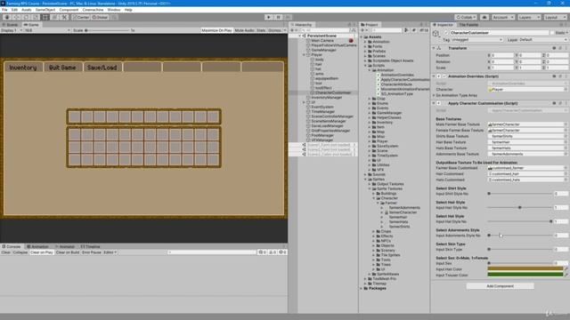This screenshot has height=320, width=570.
Task: Switch to the Scene tab
Action: pos(11,25)
